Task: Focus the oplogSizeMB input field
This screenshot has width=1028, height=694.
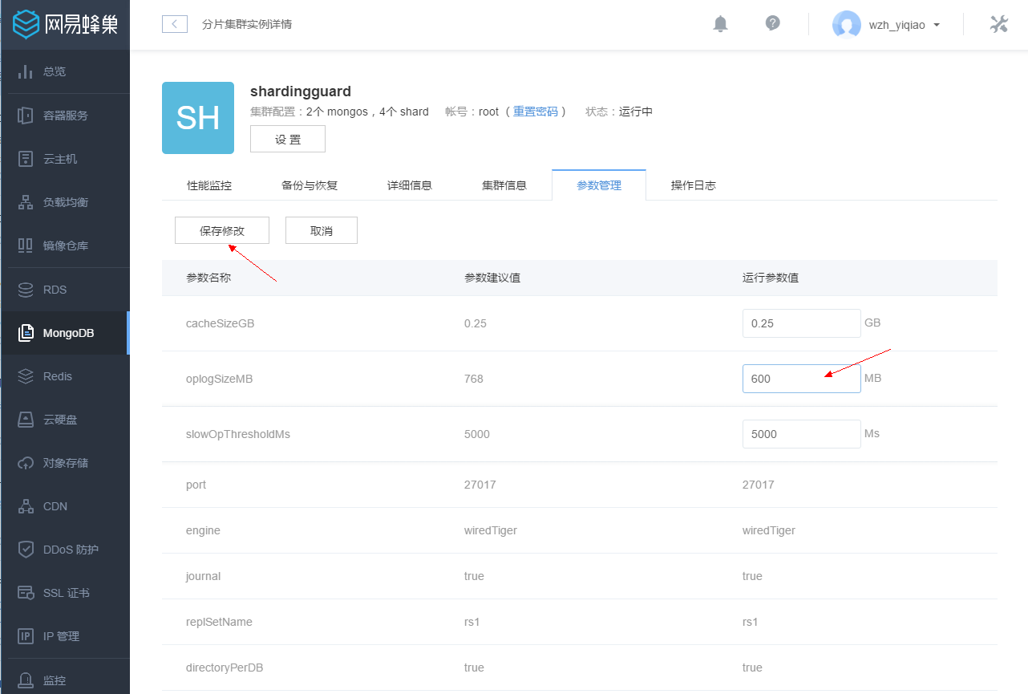Action: pyautogui.click(x=802, y=379)
